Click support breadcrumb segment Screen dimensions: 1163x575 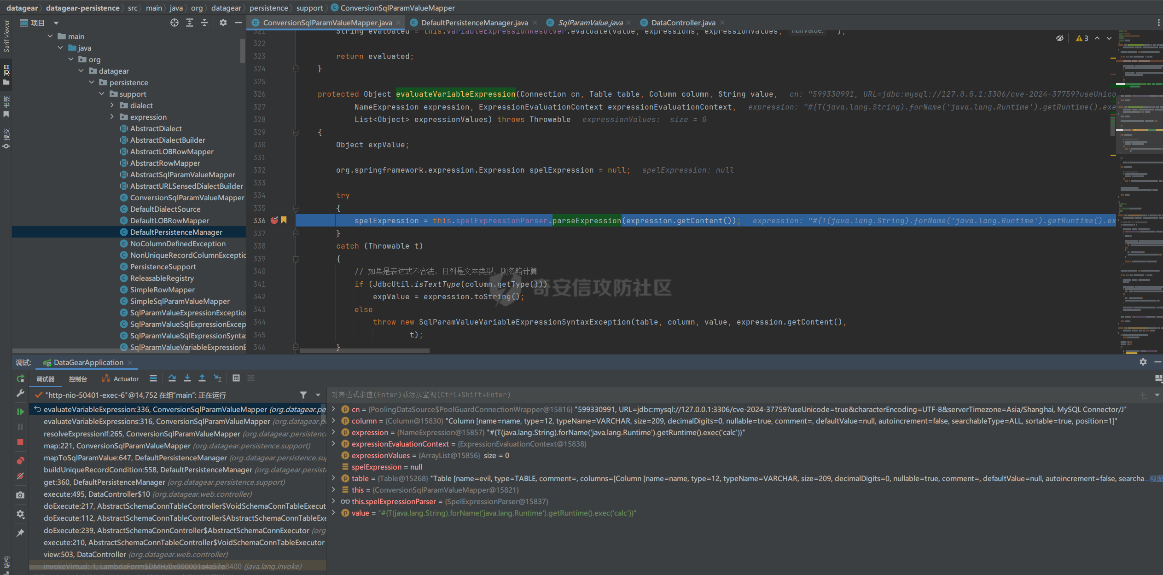pyautogui.click(x=309, y=8)
